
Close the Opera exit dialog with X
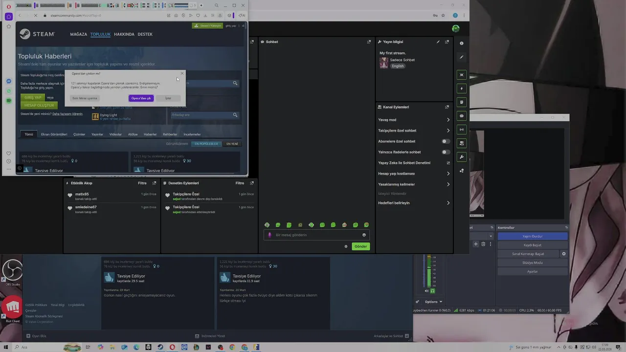(x=182, y=74)
